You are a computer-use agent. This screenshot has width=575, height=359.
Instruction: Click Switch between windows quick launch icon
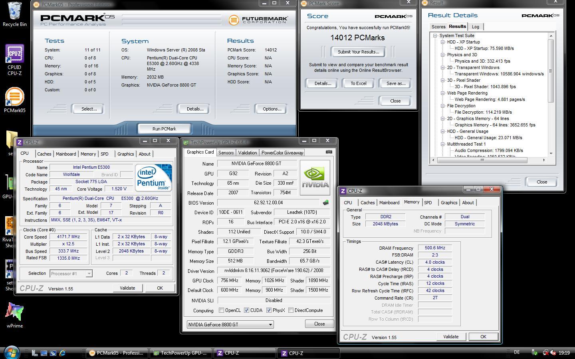(x=53, y=353)
